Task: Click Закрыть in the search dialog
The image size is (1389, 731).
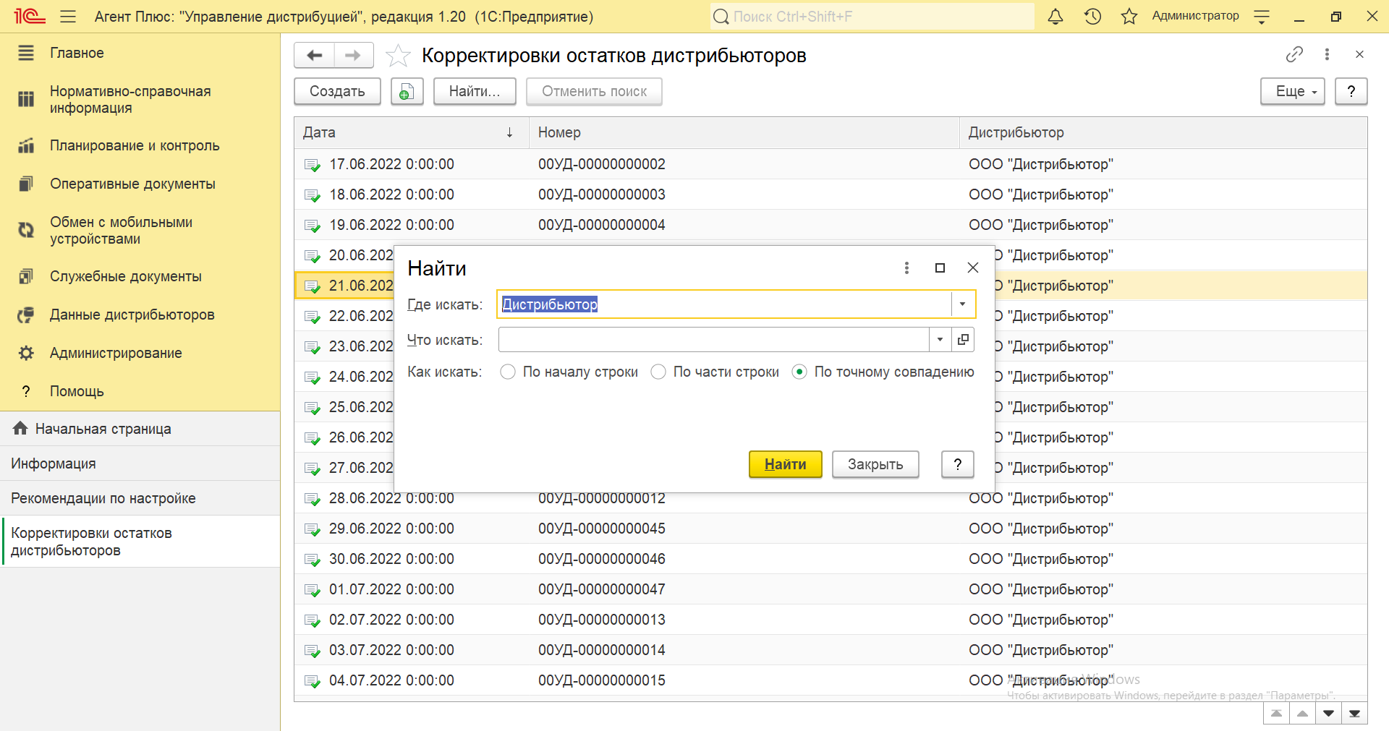Action: pos(875,464)
